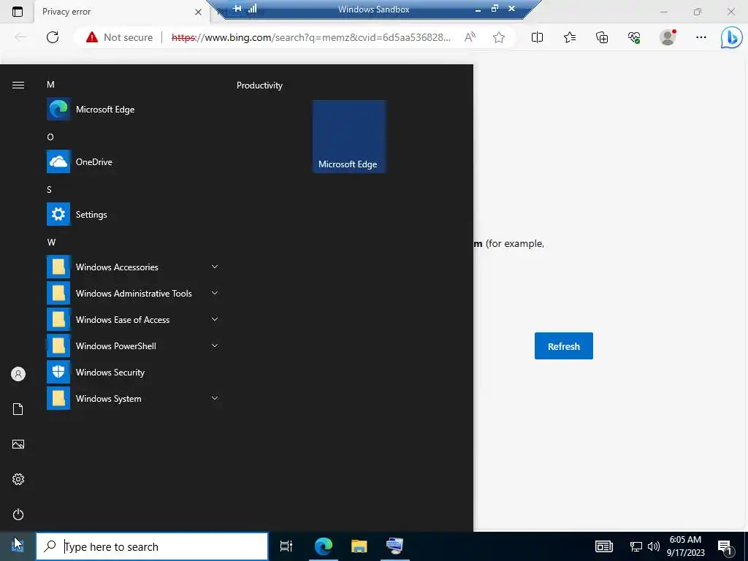Open the Bing Chat sidebar icon
The image size is (748, 561).
pos(731,37)
